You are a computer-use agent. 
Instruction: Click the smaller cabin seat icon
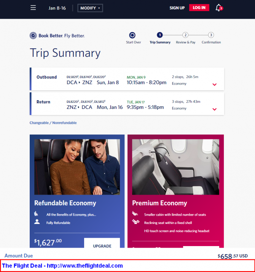135,213
